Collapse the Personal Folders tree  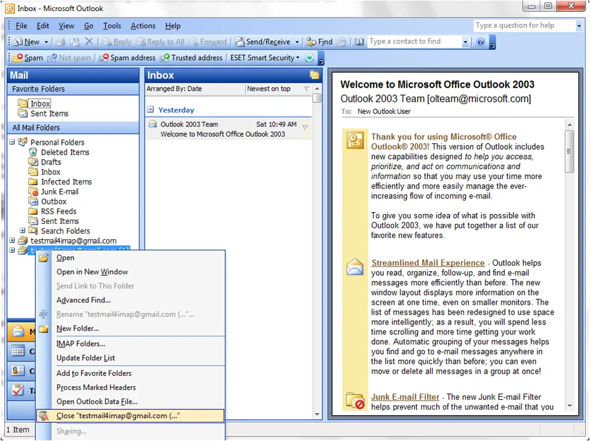pyautogui.click(x=12, y=142)
